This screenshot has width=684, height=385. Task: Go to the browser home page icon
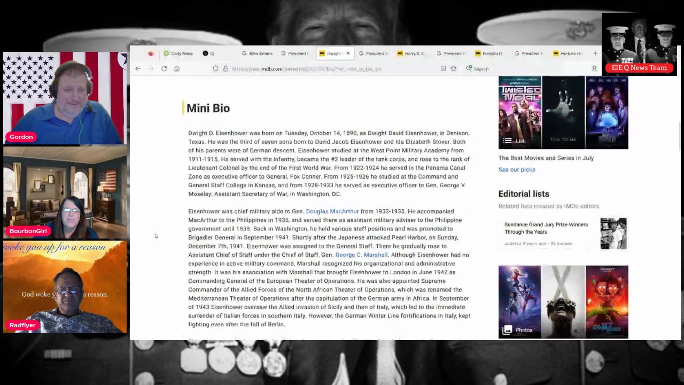(177, 68)
